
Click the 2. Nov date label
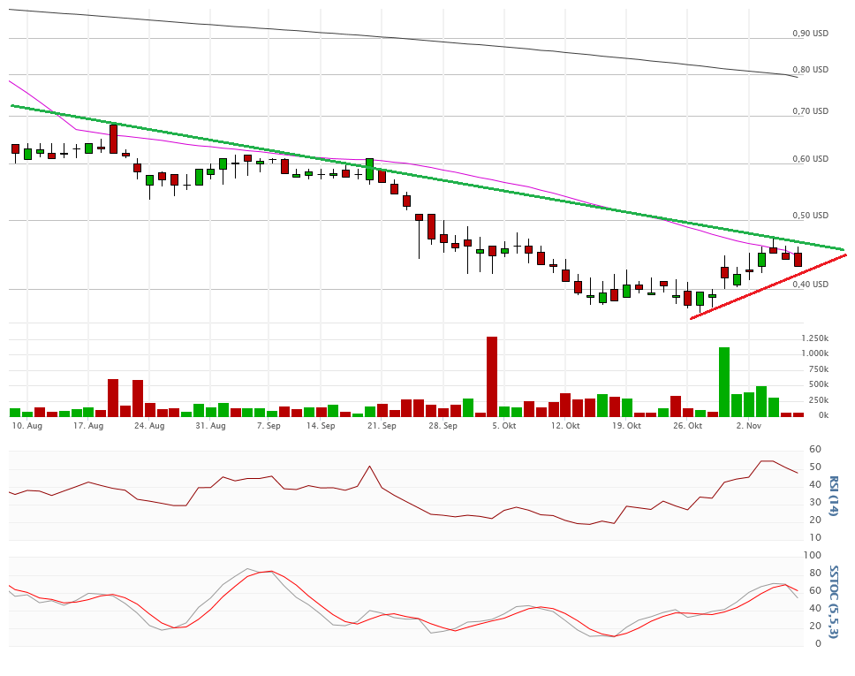coord(748,426)
